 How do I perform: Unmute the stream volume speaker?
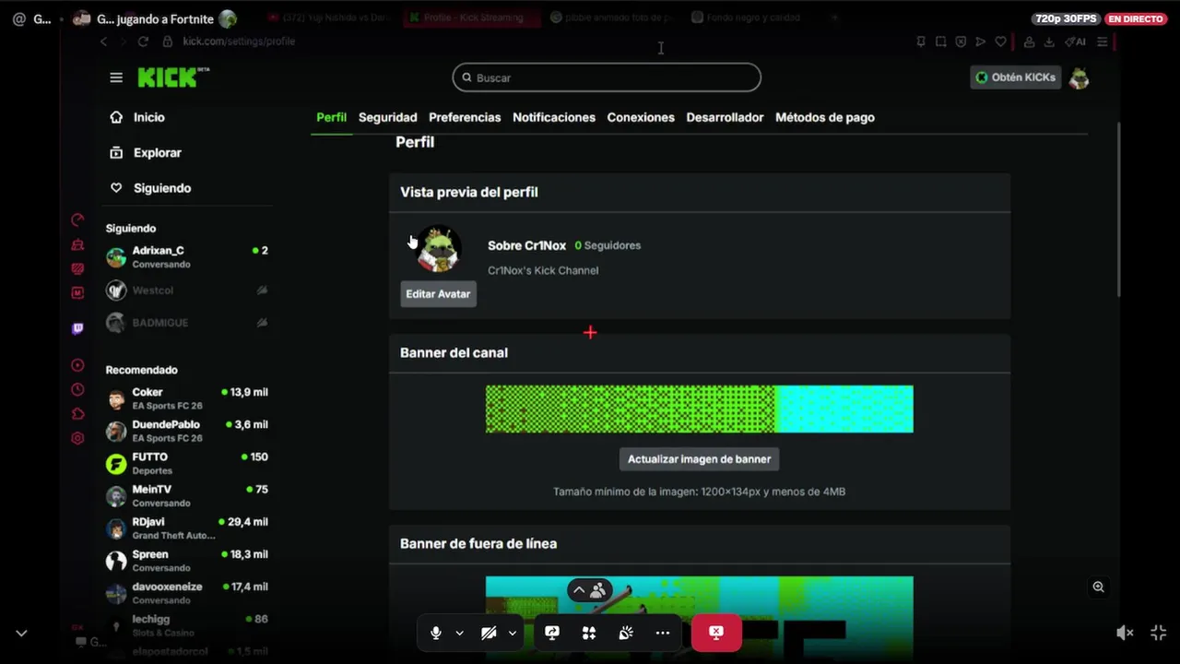[1125, 633]
